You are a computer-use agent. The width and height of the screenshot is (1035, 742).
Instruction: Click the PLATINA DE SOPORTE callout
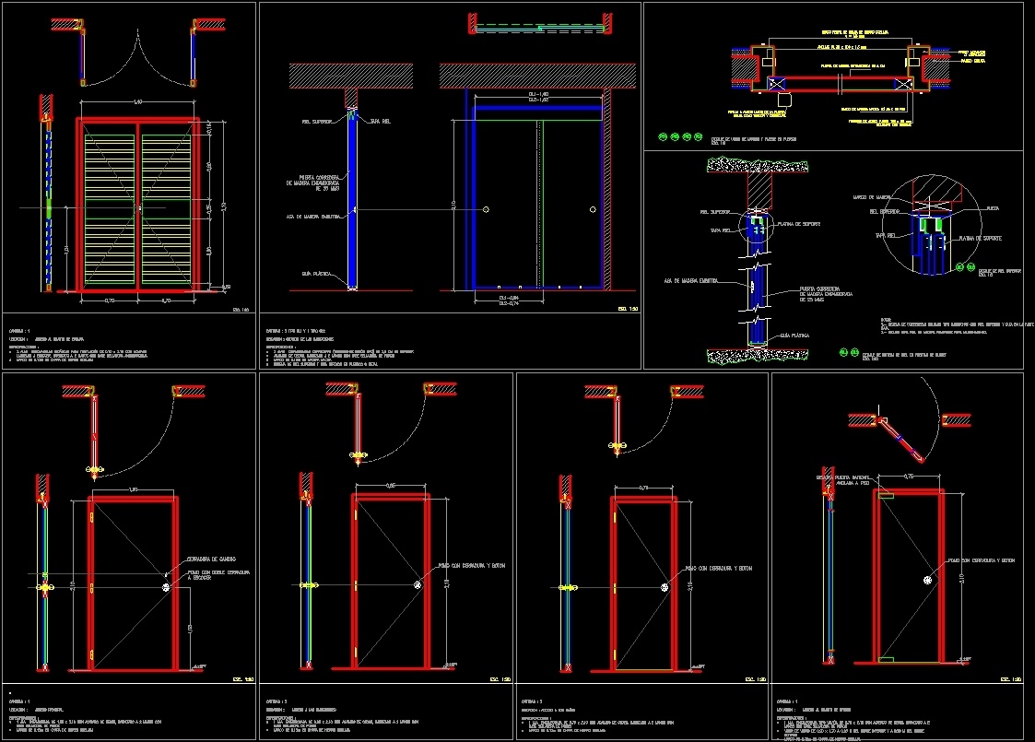point(798,224)
